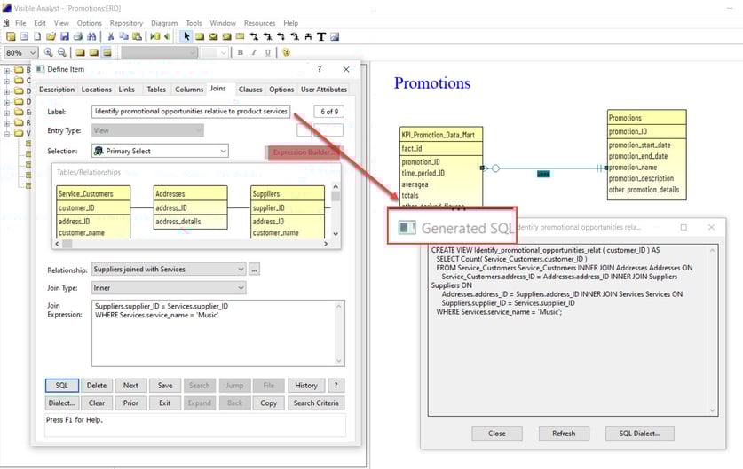Open the 80% zoom level dropdown

pos(32,52)
